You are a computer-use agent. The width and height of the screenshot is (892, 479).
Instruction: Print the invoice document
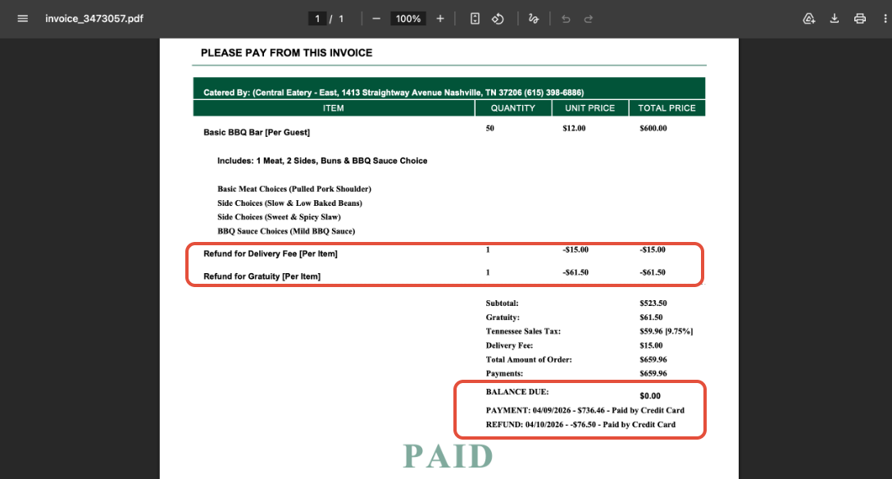(859, 19)
